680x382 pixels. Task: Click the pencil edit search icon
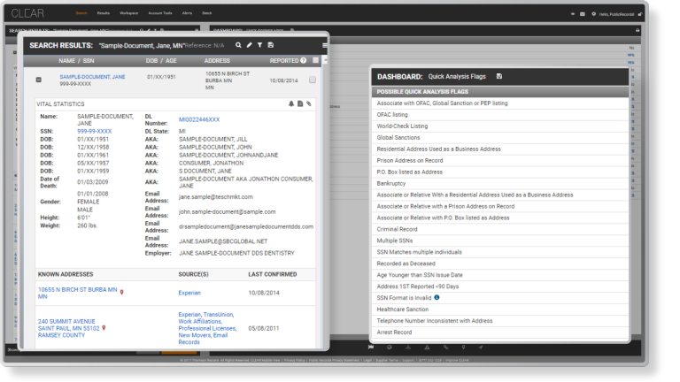tap(250, 44)
